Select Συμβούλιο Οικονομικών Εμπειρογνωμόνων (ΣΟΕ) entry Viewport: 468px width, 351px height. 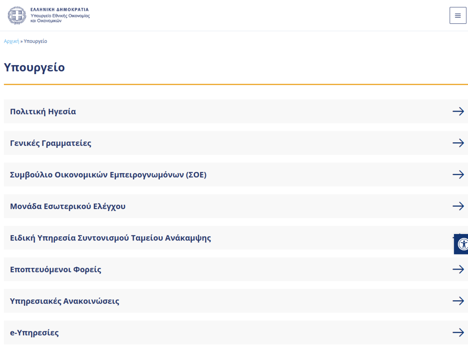tap(236, 175)
